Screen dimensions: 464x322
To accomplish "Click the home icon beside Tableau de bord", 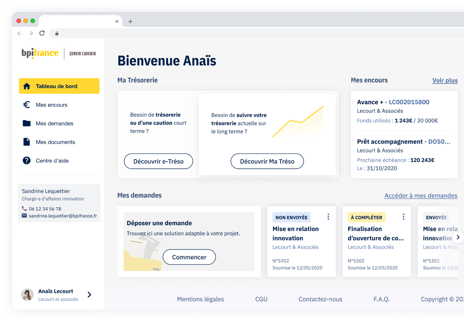I will pos(26,86).
